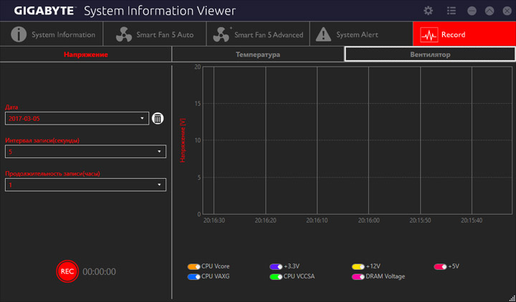Open the list menu icon in title bar

(x=451, y=11)
